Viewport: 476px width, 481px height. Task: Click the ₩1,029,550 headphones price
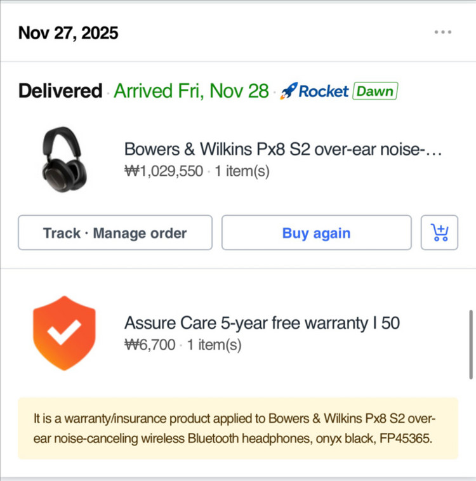click(164, 171)
